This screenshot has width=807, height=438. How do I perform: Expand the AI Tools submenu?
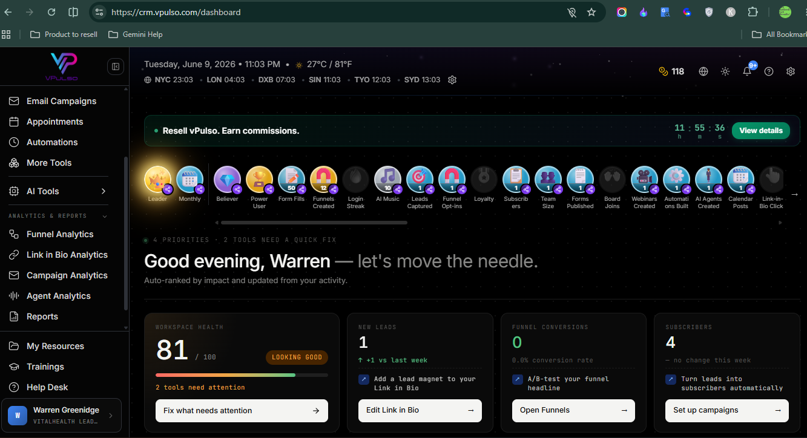104,191
